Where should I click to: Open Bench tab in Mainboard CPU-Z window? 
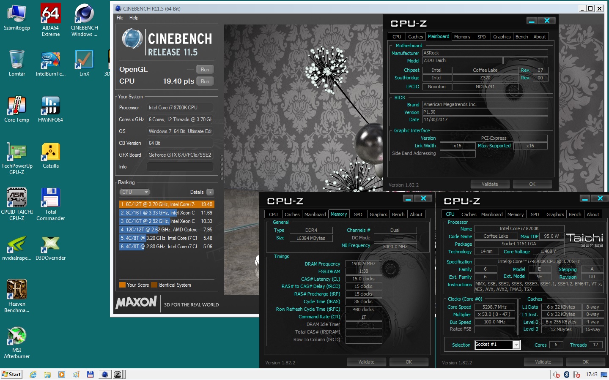click(521, 37)
